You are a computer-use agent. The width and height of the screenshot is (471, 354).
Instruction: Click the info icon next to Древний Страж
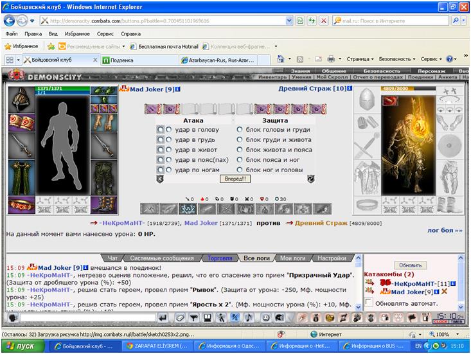pyautogui.click(x=350, y=89)
